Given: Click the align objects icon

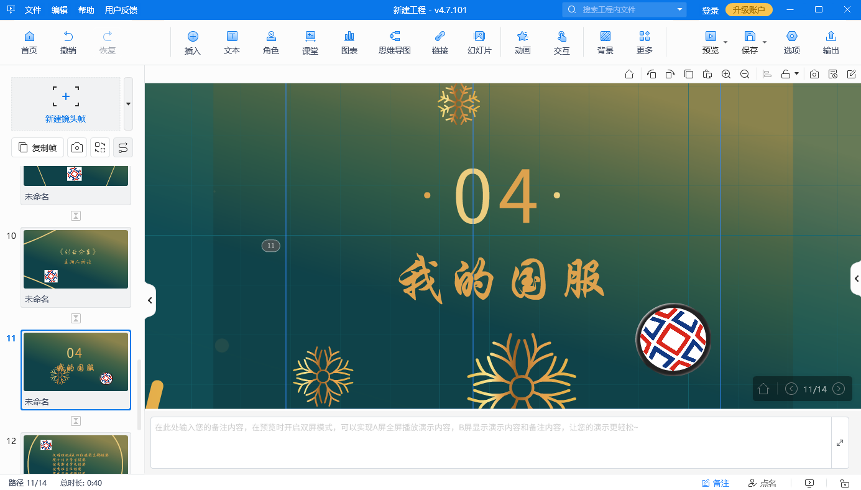Looking at the screenshot, I should pos(767,74).
